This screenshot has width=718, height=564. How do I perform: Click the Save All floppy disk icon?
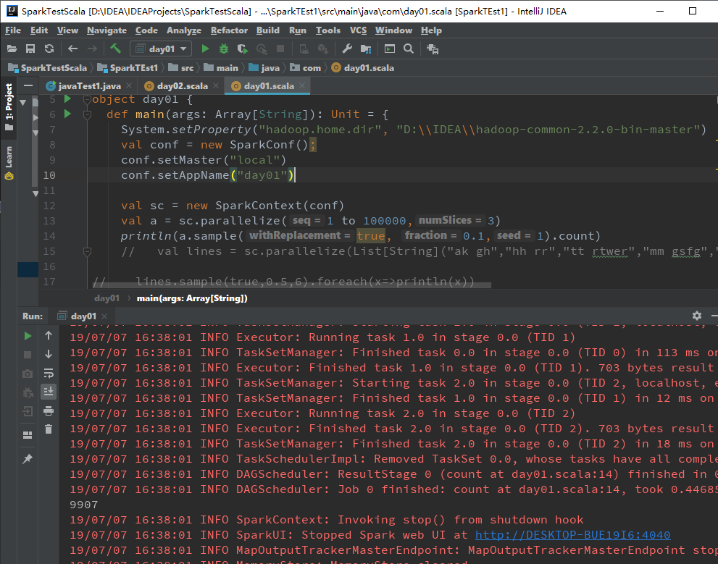pyautogui.click(x=30, y=49)
